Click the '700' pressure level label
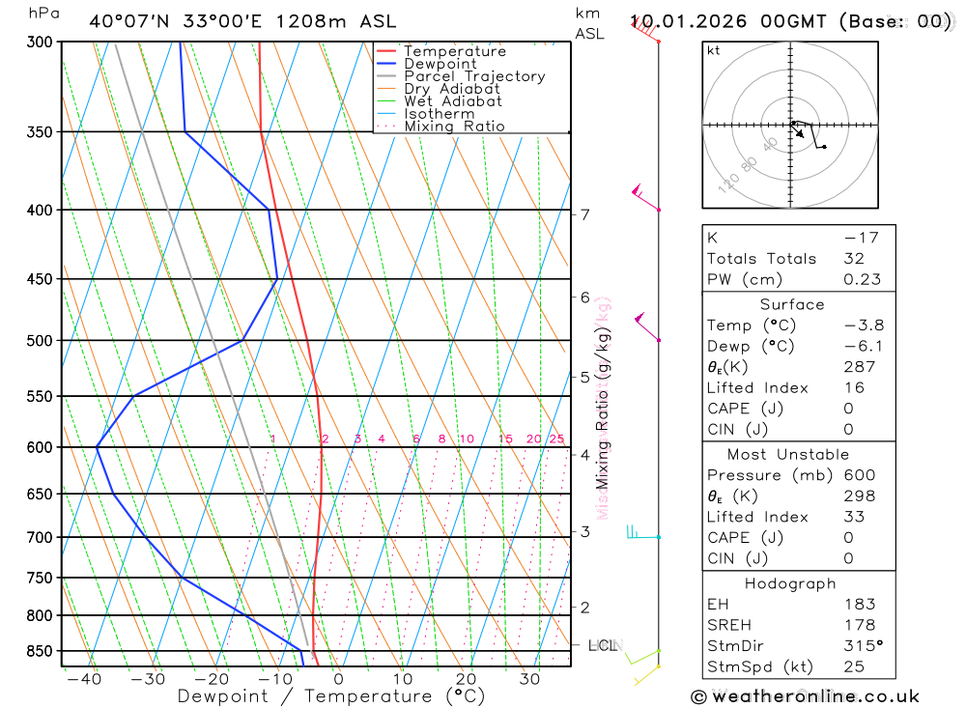This screenshot has height=708, width=966. (x=41, y=537)
